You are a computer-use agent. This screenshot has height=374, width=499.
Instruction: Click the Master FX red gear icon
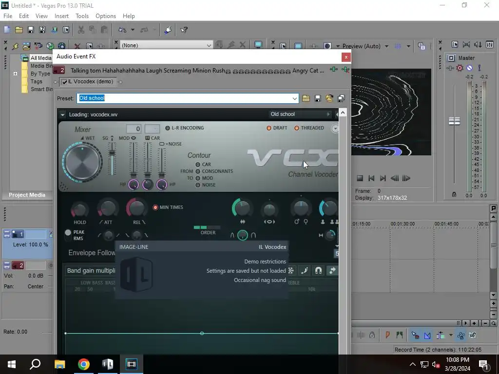coord(460,68)
